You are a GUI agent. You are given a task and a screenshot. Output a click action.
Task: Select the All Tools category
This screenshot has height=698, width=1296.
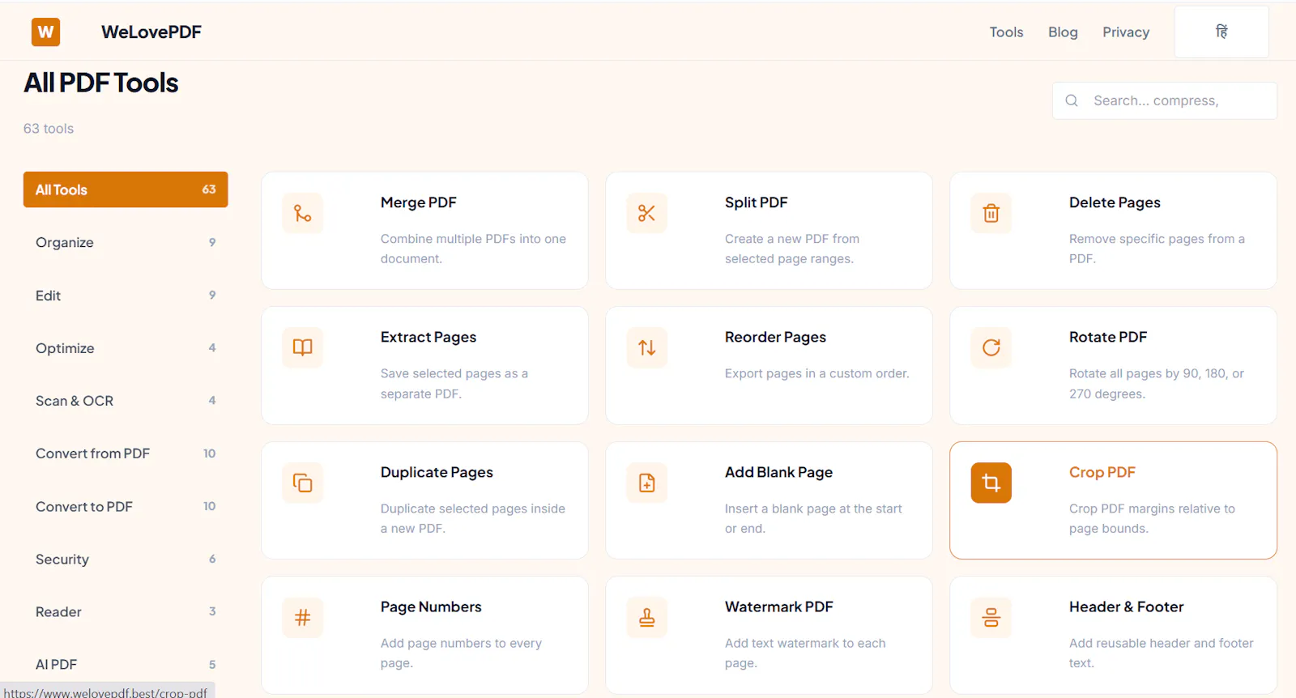pos(126,189)
